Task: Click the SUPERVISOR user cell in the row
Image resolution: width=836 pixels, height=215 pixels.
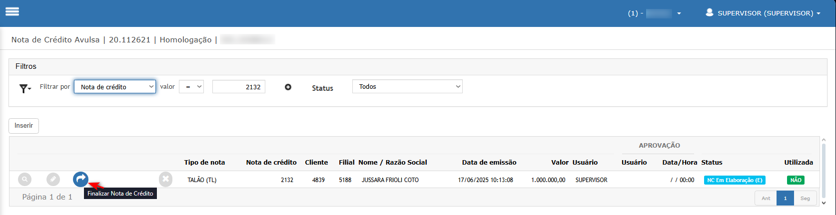Action: tap(591, 180)
